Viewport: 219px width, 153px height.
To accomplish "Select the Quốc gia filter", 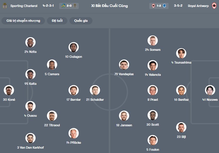I will 81,21.
